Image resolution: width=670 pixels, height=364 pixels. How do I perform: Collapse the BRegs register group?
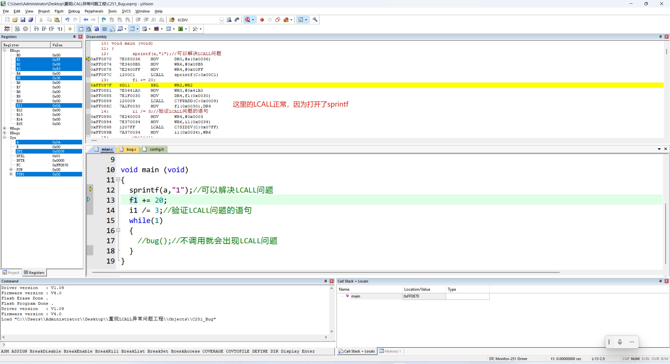(4, 50)
